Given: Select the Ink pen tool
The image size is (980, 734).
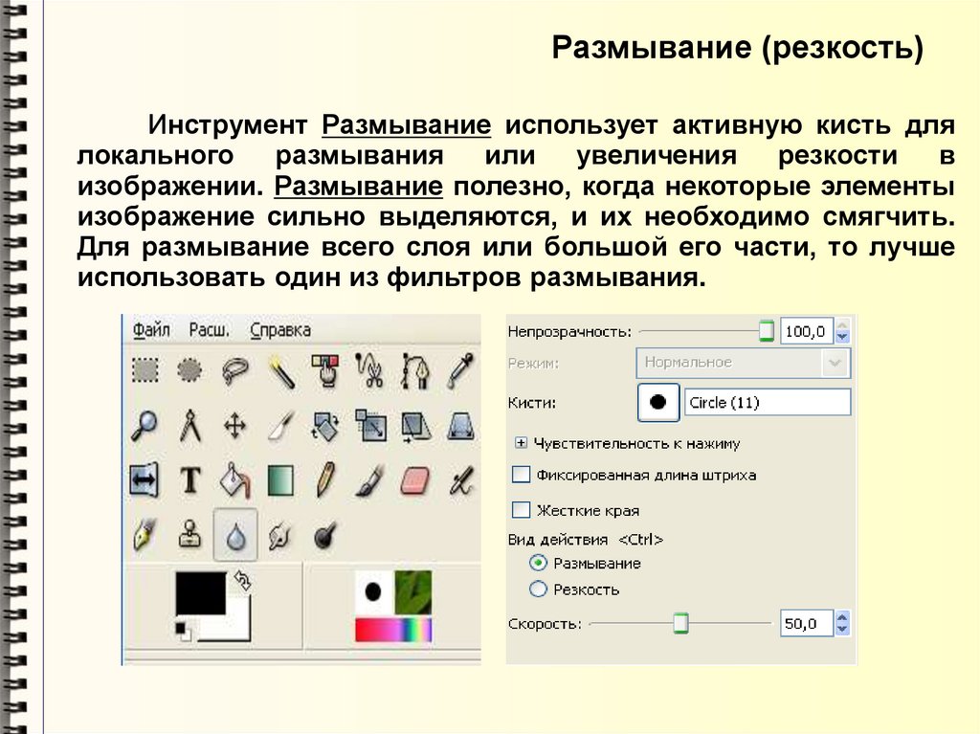Looking at the screenshot, I should pyautogui.click(x=145, y=536).
